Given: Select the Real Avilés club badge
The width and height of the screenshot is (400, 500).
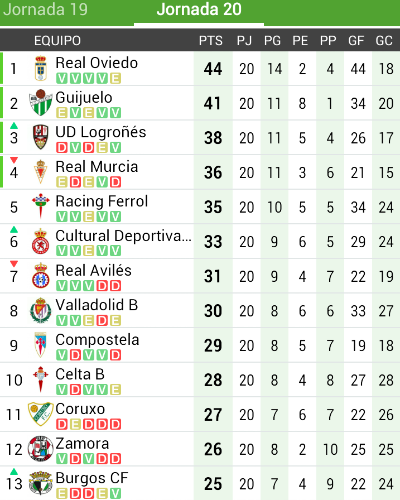Looking at the screenshot, I should 40,276.
